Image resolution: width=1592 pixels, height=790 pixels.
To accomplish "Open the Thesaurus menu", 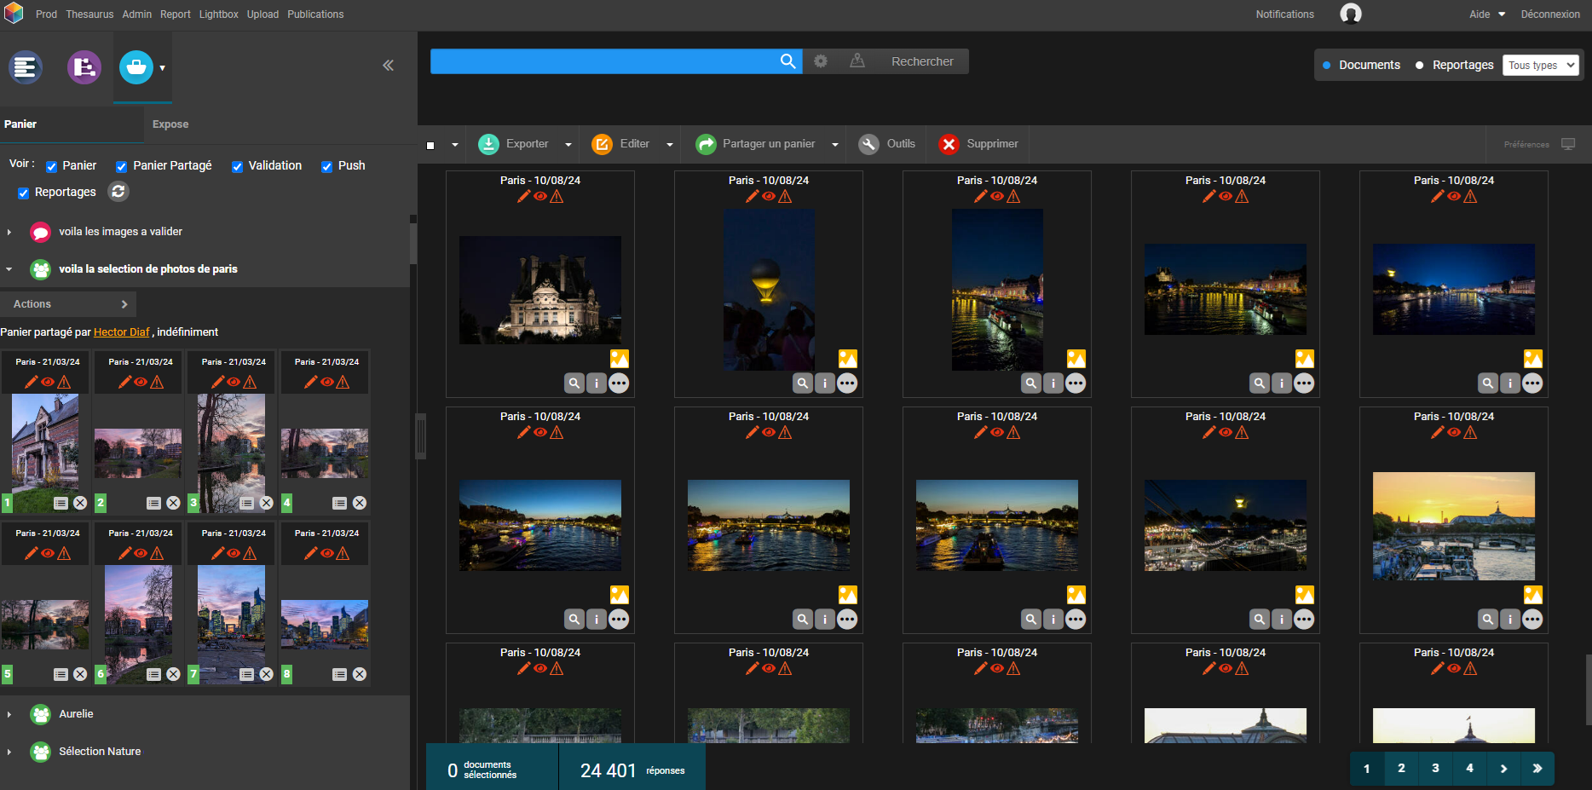I will [x=89, y=14].
